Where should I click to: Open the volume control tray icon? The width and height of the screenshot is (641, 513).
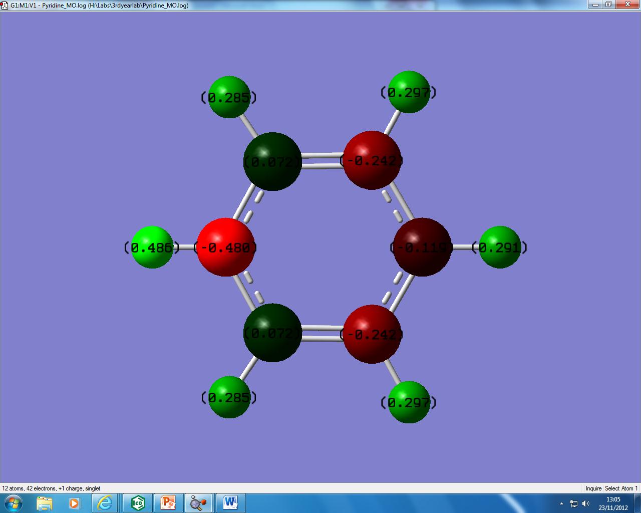tap(586, 503)
